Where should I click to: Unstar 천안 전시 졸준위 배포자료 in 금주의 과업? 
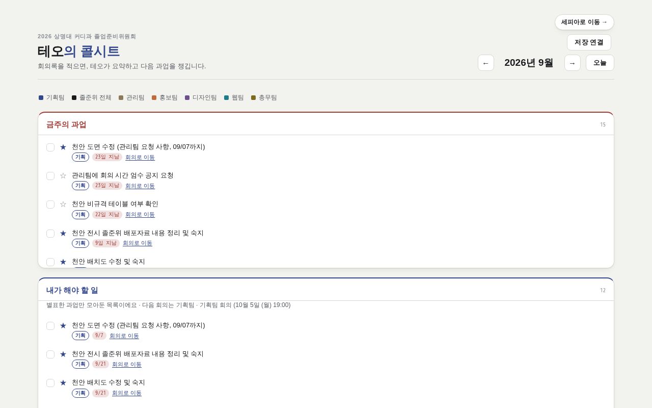coord(63,233)
